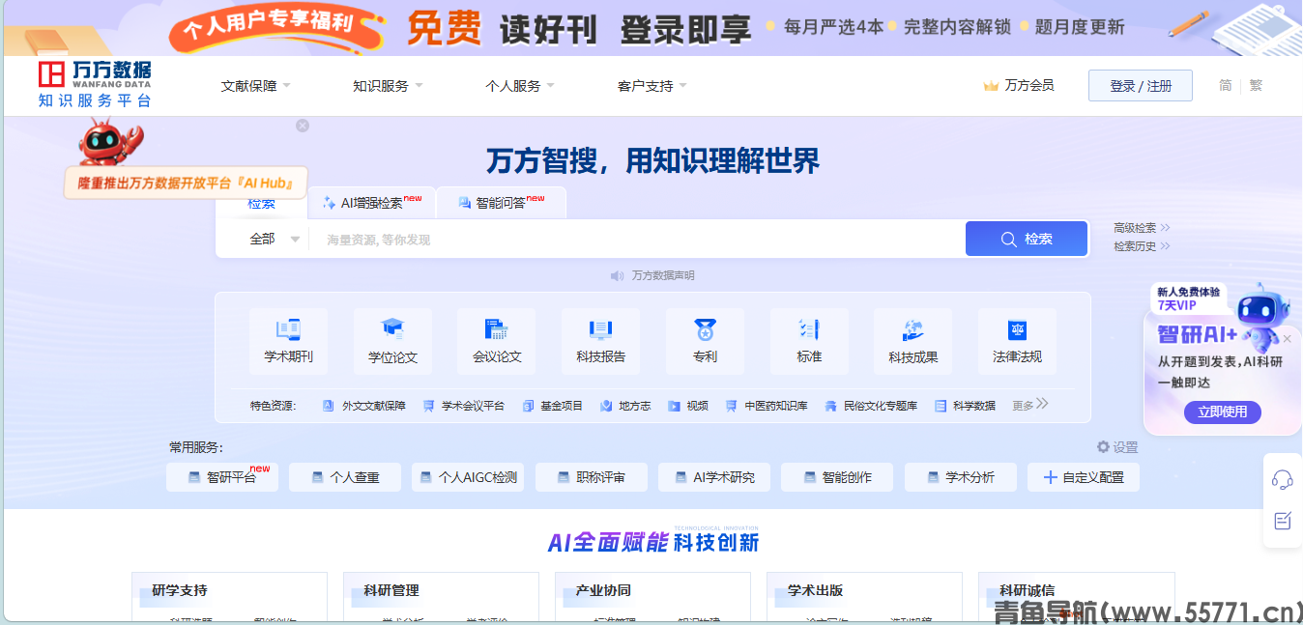The image size is (1303, 625).
Task: Open 学术会议平台 special resource
Action: point(463,406)
